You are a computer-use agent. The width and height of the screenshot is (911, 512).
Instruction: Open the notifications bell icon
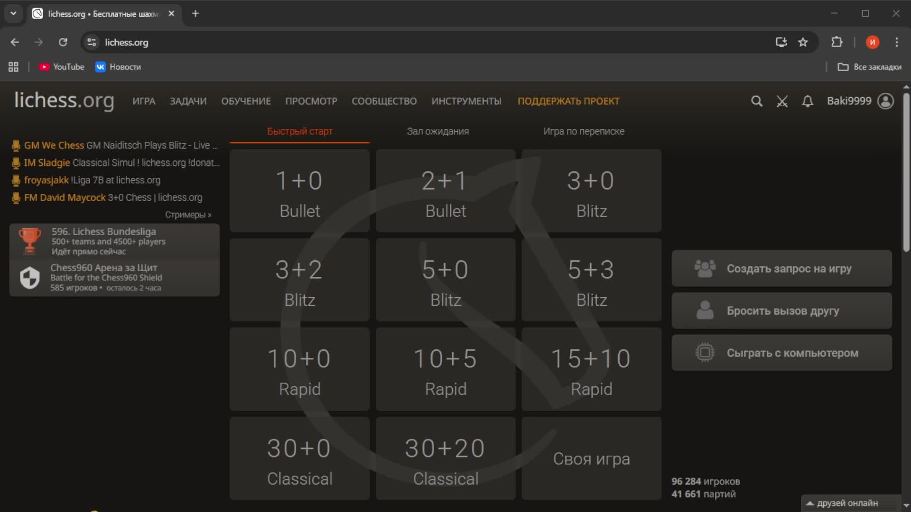tap(808, 101)
